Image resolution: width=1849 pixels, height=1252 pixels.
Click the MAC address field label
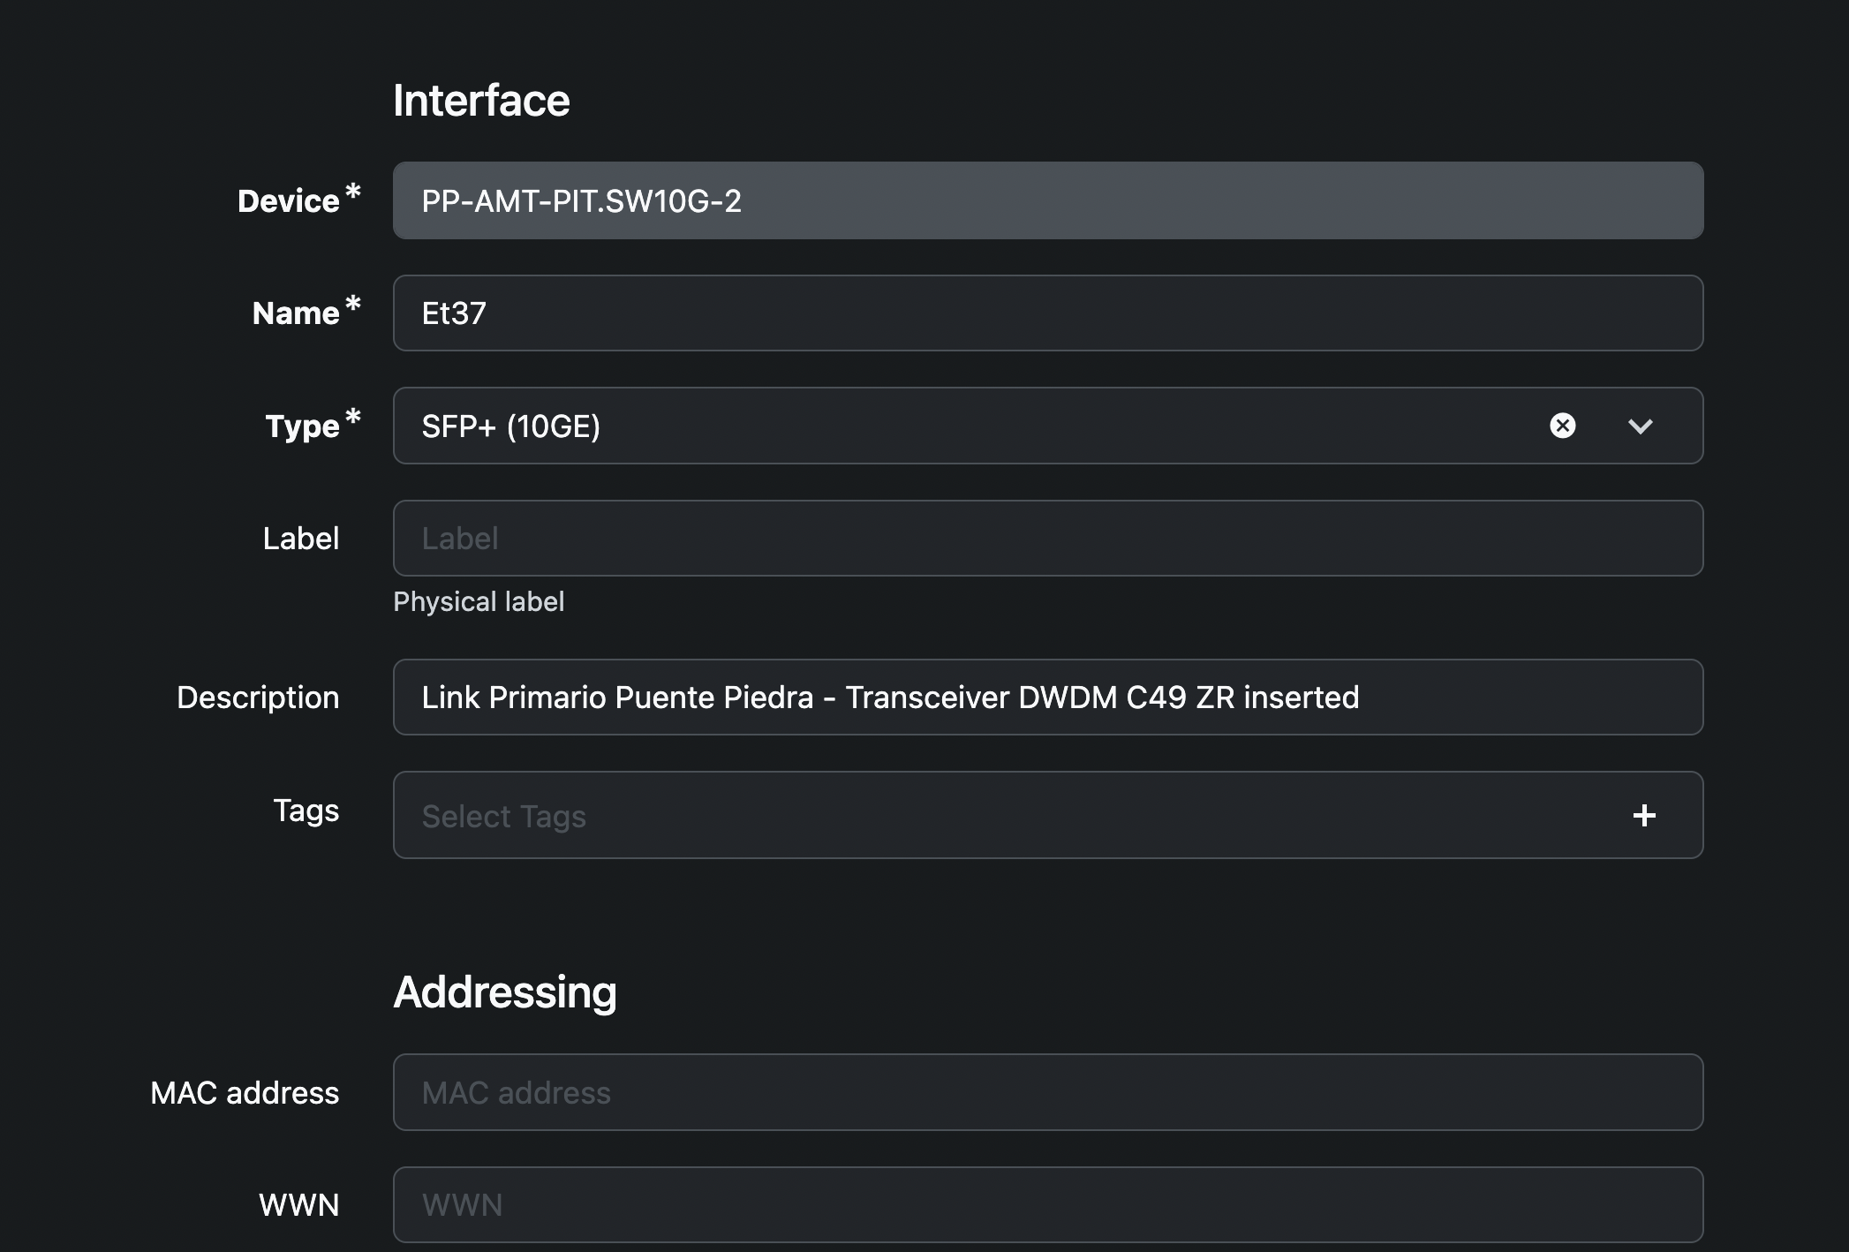245,1093
